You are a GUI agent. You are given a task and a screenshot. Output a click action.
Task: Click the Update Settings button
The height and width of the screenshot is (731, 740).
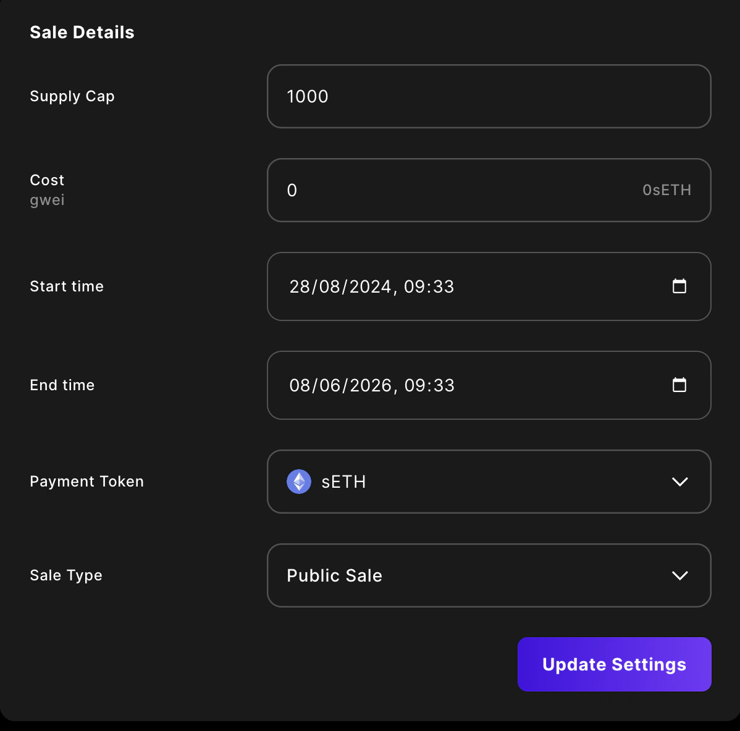tap(614, 664)
